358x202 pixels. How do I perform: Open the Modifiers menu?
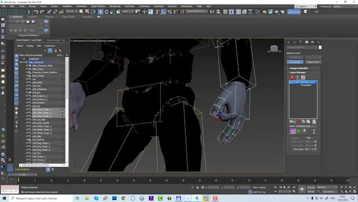[67, 6]
